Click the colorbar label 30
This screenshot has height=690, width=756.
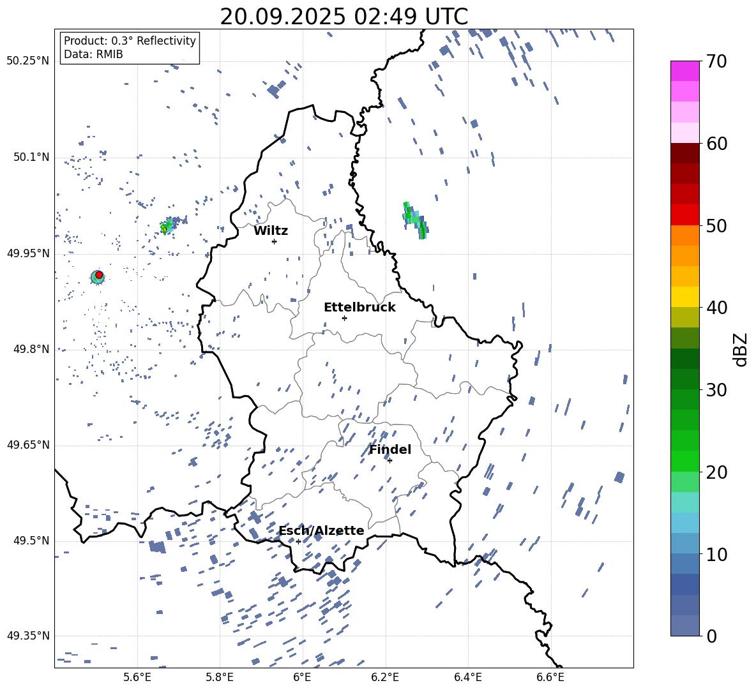(x=716, y=390)
